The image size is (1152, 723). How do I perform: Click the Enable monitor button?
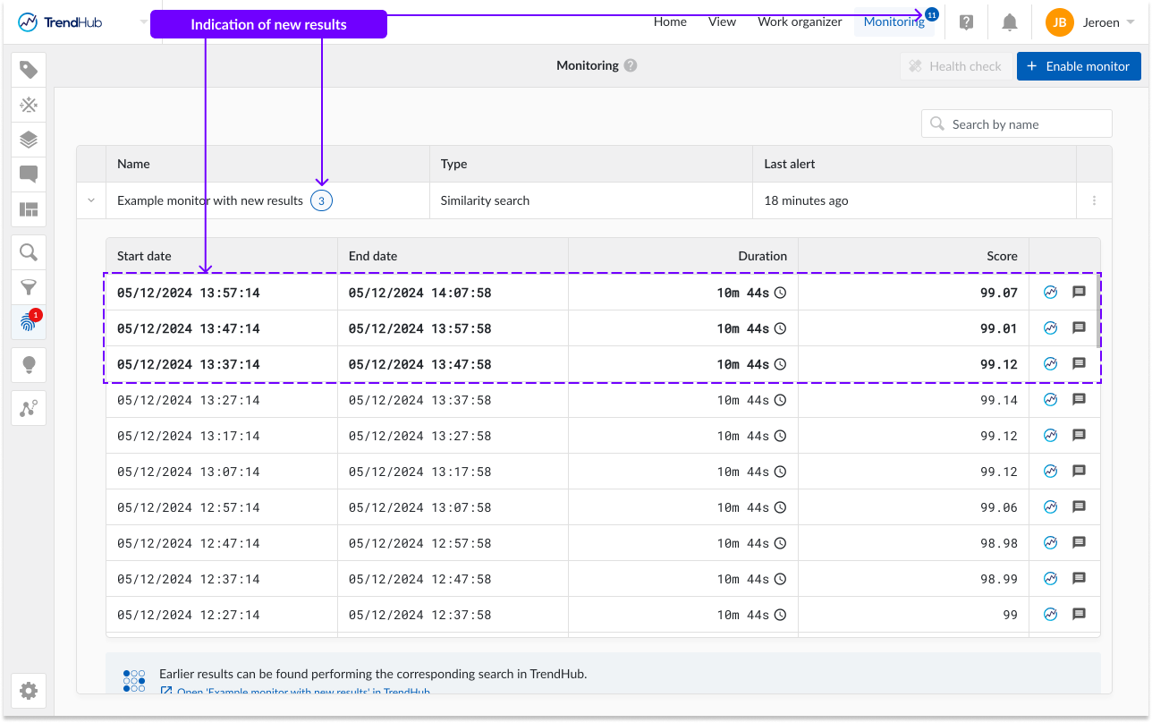1079,66
